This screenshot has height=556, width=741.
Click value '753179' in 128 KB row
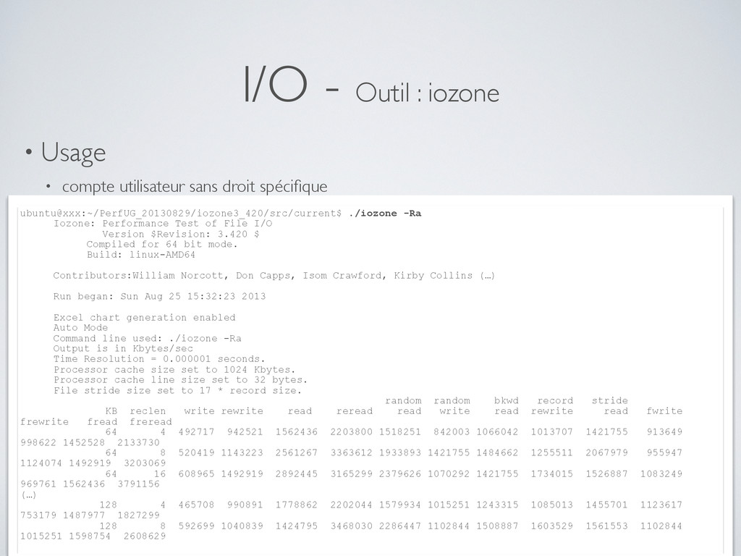(38, 515)
